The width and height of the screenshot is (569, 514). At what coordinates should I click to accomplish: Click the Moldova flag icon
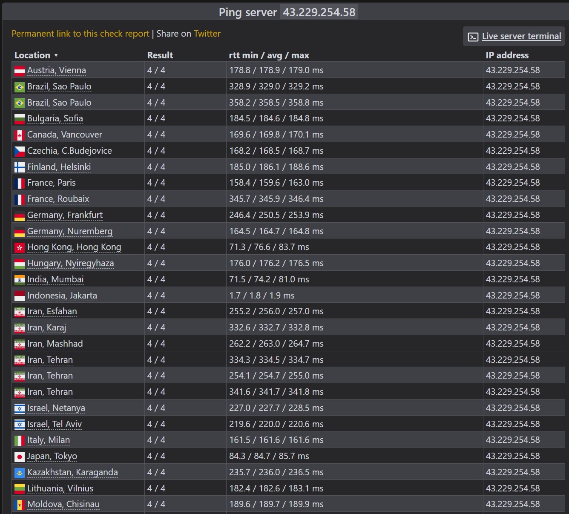click(20, 505)
